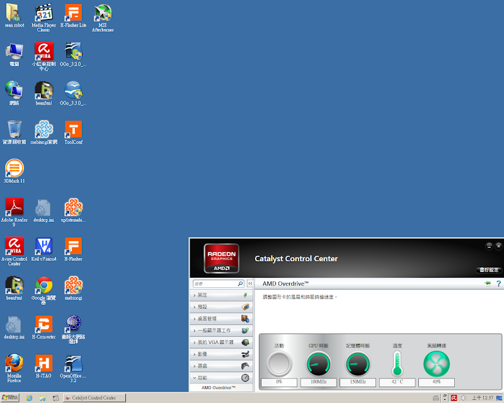Screen dimensions: 504x403
Task: Click the 42°C temperature value
Action: point(398,382)
